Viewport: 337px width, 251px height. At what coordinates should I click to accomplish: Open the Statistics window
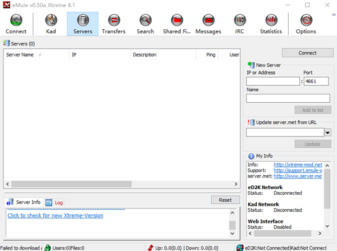click(271, 24)
